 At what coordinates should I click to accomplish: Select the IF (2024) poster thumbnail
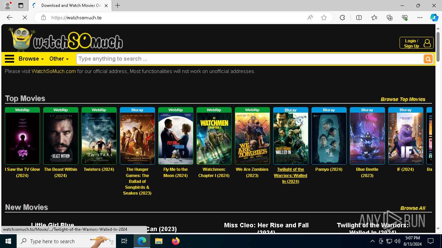pyautogui.click(x=406, y=138)
